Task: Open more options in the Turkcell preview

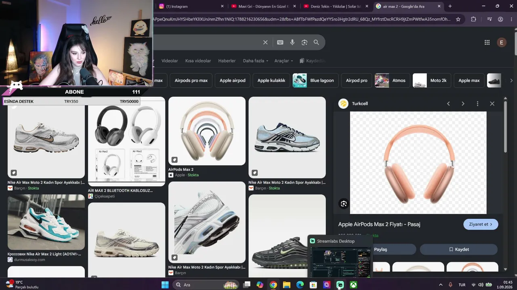Action: pos(477,104)
